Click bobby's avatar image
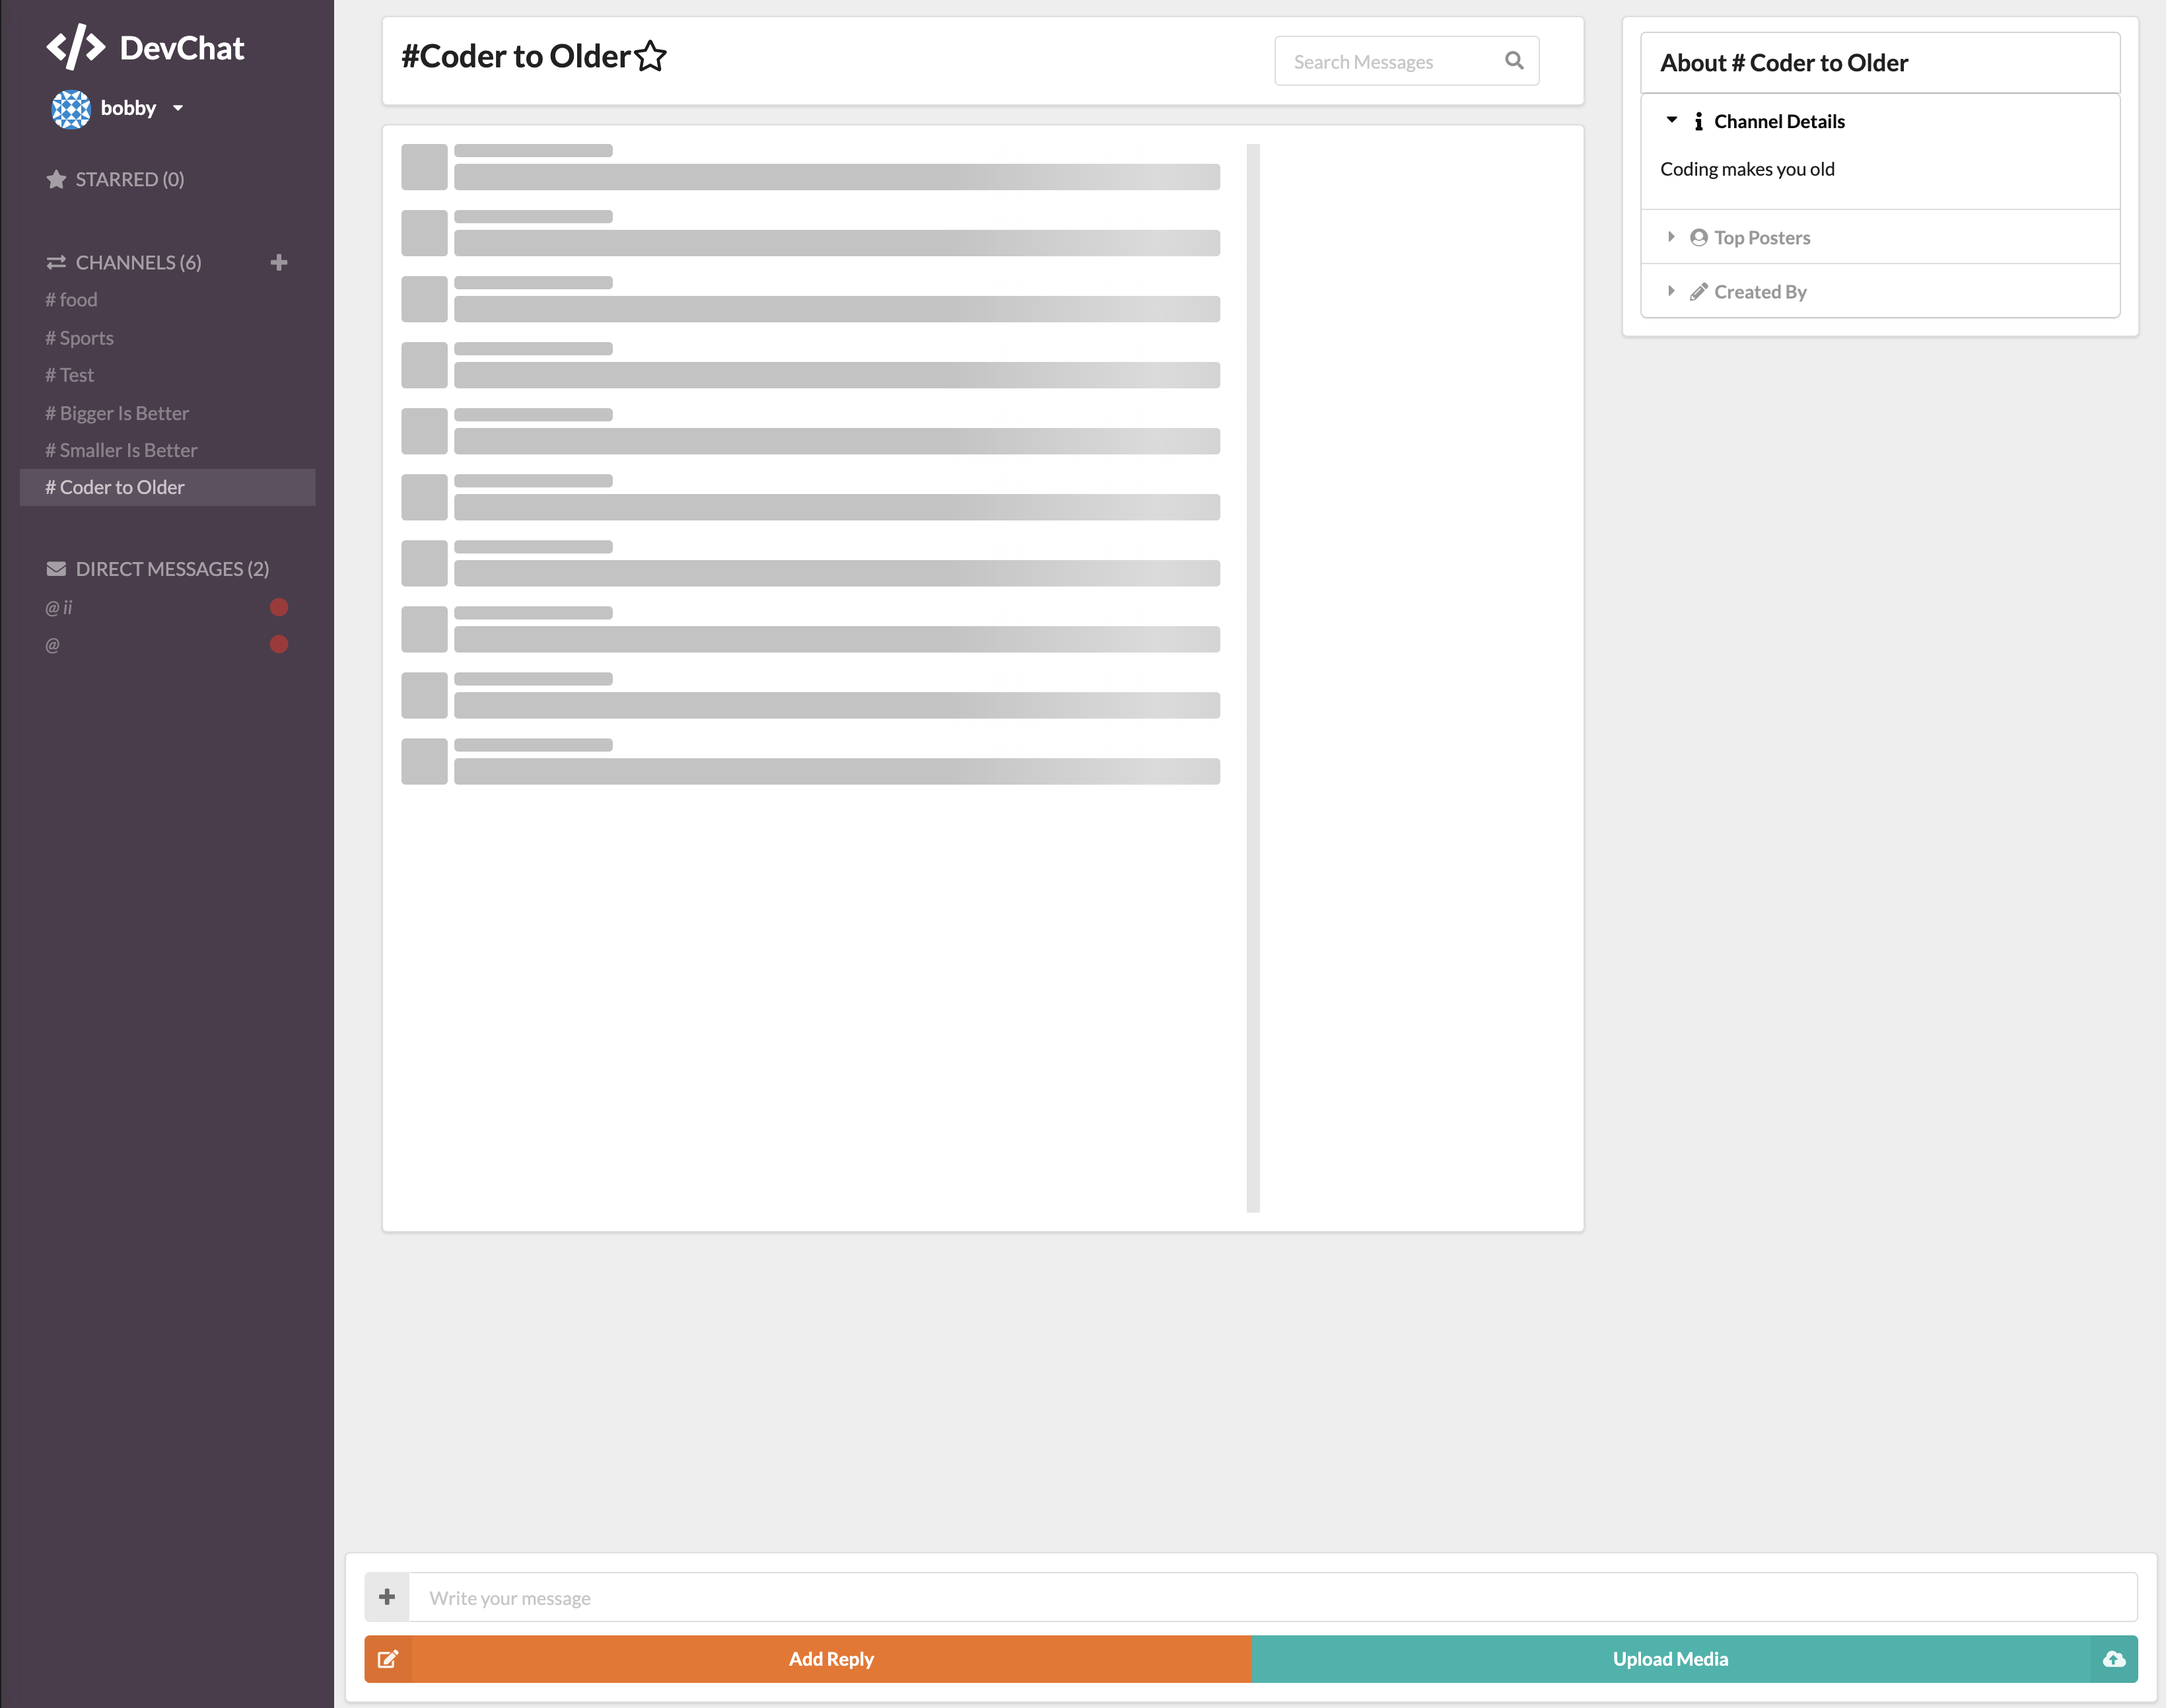The width and height of the screenshot is (2166, 1708). [71, 108]
